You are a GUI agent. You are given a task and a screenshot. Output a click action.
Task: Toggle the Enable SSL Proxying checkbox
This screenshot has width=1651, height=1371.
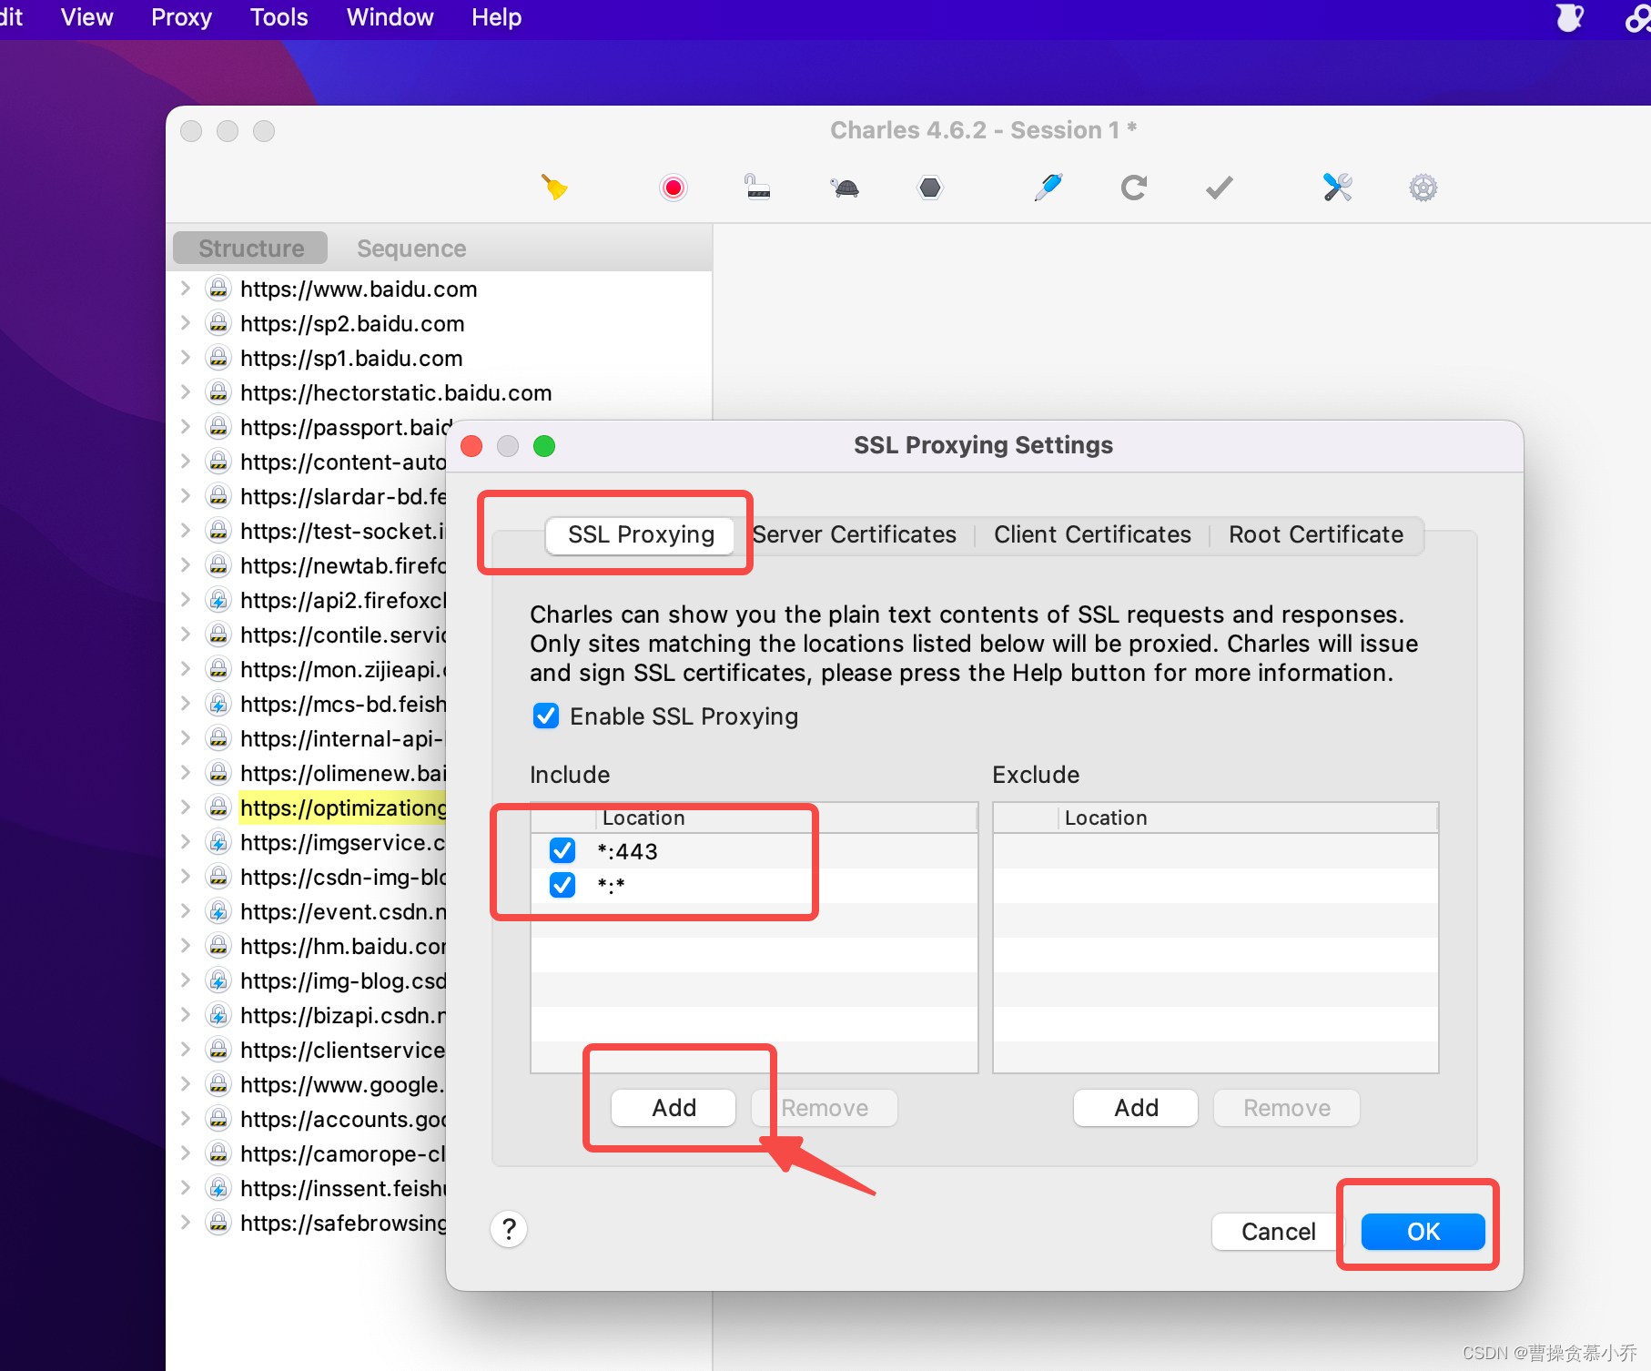click(546, 716)
